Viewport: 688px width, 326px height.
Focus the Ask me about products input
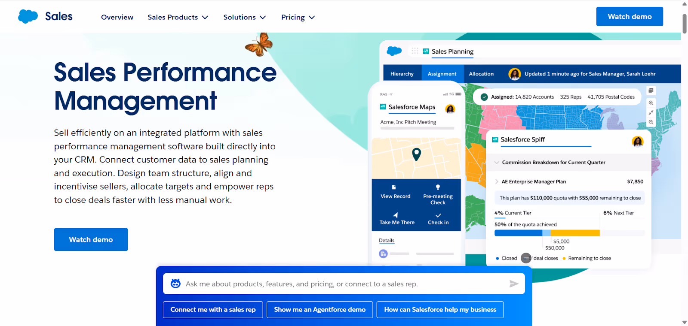click(344, 284)
